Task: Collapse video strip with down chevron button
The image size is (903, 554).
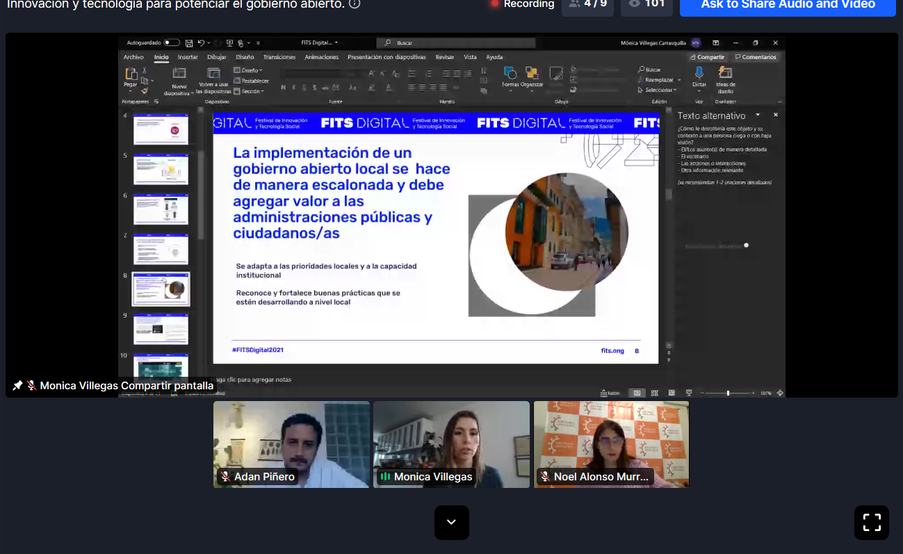Action: tap(451, 522)
